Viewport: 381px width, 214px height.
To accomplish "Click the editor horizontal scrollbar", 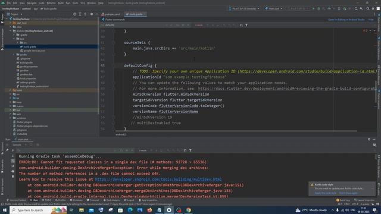I will [236, 131].
